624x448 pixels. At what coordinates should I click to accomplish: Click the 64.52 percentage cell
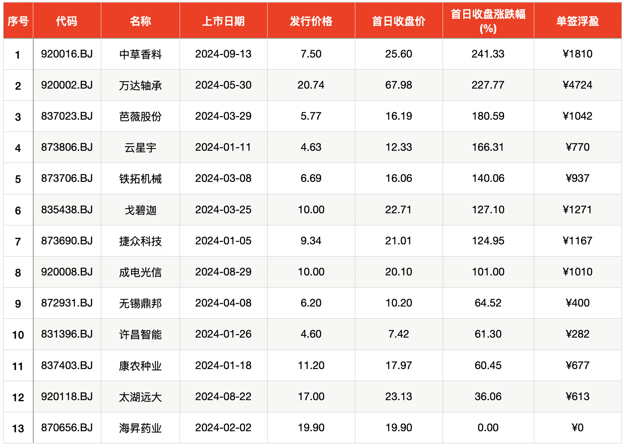pyautogui.click(x=488, y=303)
